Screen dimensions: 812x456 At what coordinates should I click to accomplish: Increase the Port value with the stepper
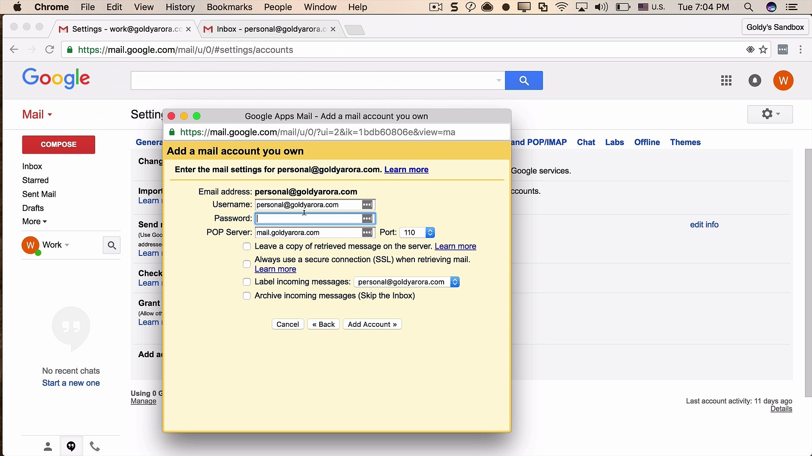[x=430, y=230]
